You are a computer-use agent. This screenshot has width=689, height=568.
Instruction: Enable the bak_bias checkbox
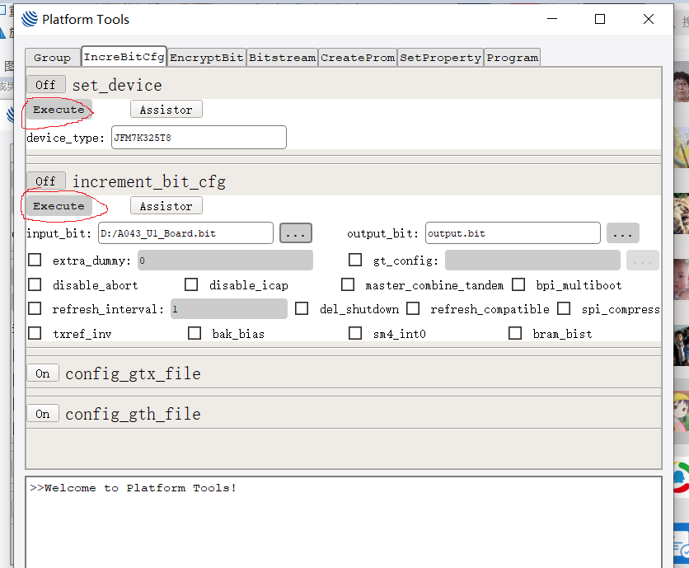click(x=195, y=333)
